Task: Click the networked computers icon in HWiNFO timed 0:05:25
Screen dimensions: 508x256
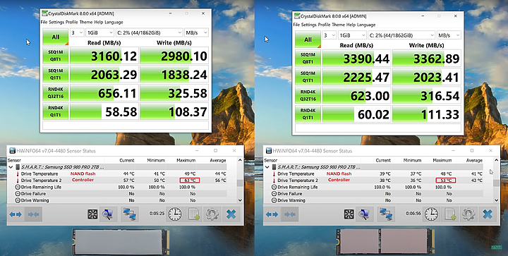Action: coord(131,214)
